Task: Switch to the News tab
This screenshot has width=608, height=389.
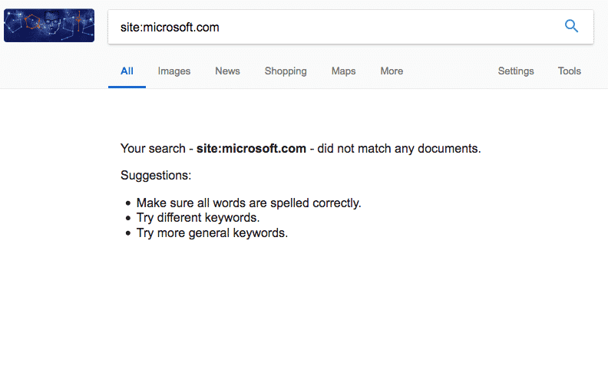Action: click(x=227, y=71)
